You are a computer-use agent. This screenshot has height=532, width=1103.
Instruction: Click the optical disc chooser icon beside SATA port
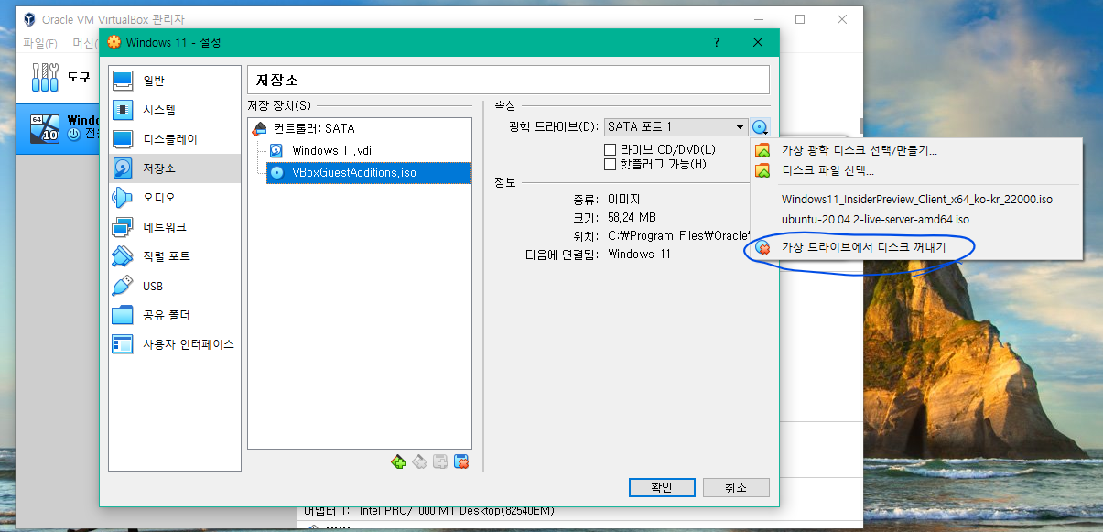pos(761,127)
